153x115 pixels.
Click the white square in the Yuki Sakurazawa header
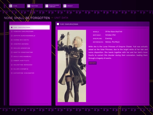[x=58, y=24]
